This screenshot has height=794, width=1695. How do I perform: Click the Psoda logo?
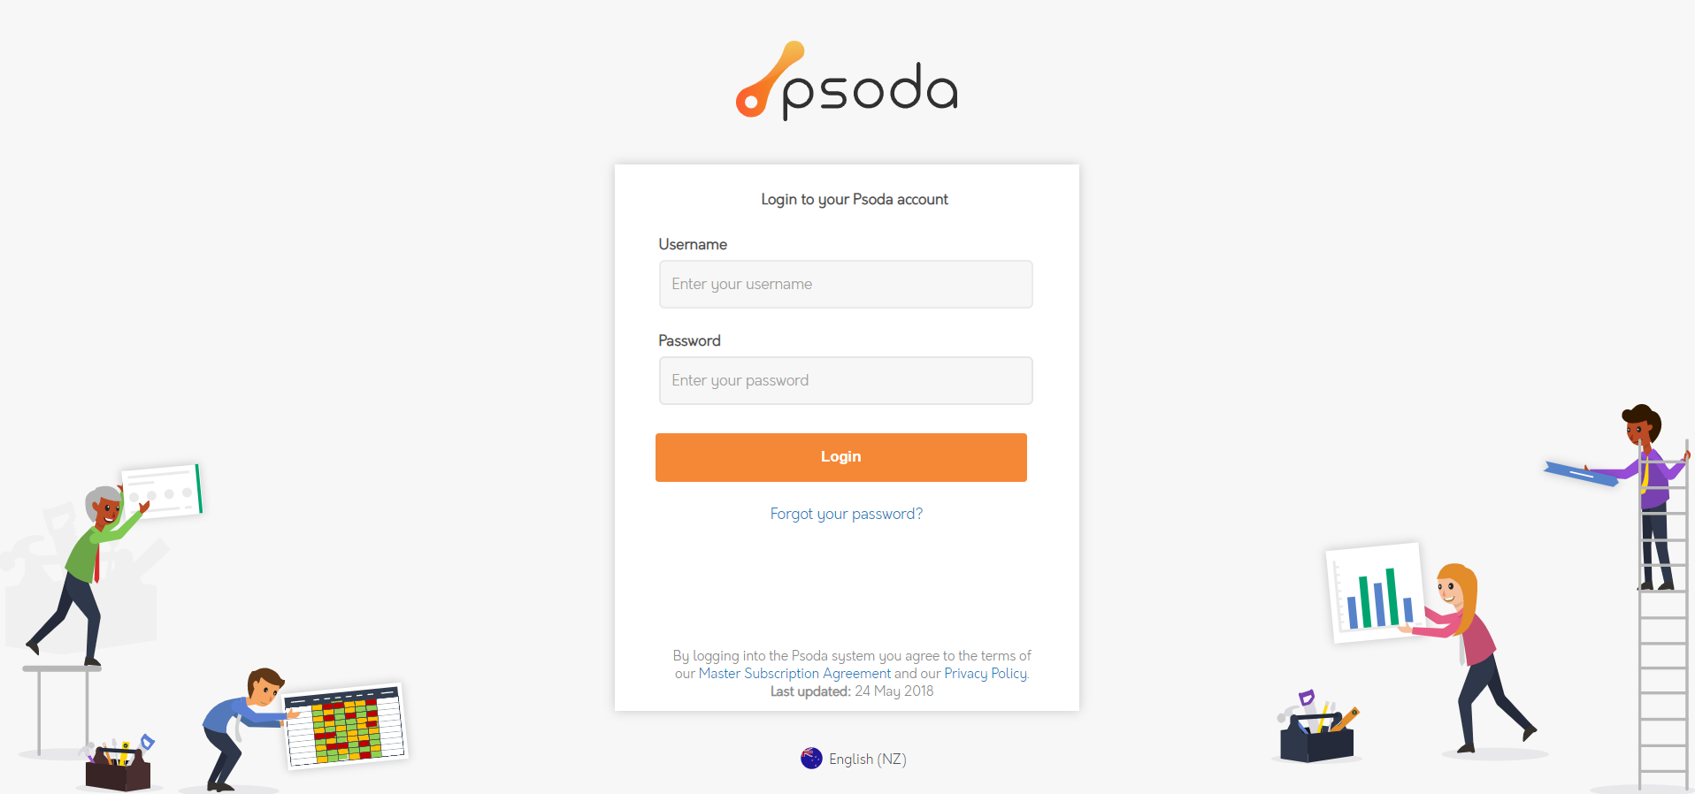847,82
